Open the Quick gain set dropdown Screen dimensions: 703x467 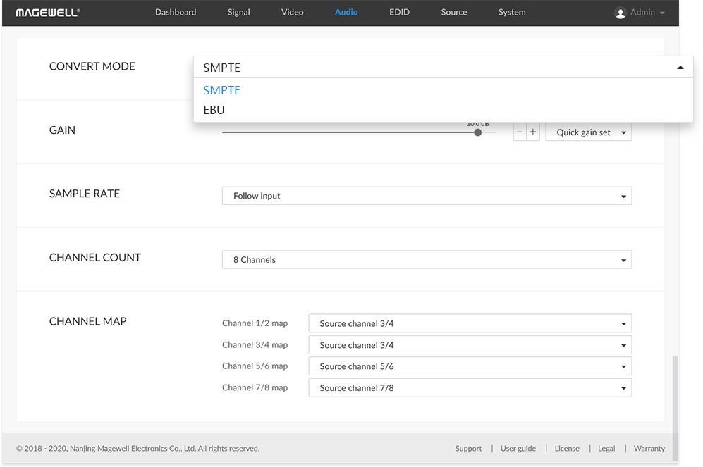(x=589, y=132)
